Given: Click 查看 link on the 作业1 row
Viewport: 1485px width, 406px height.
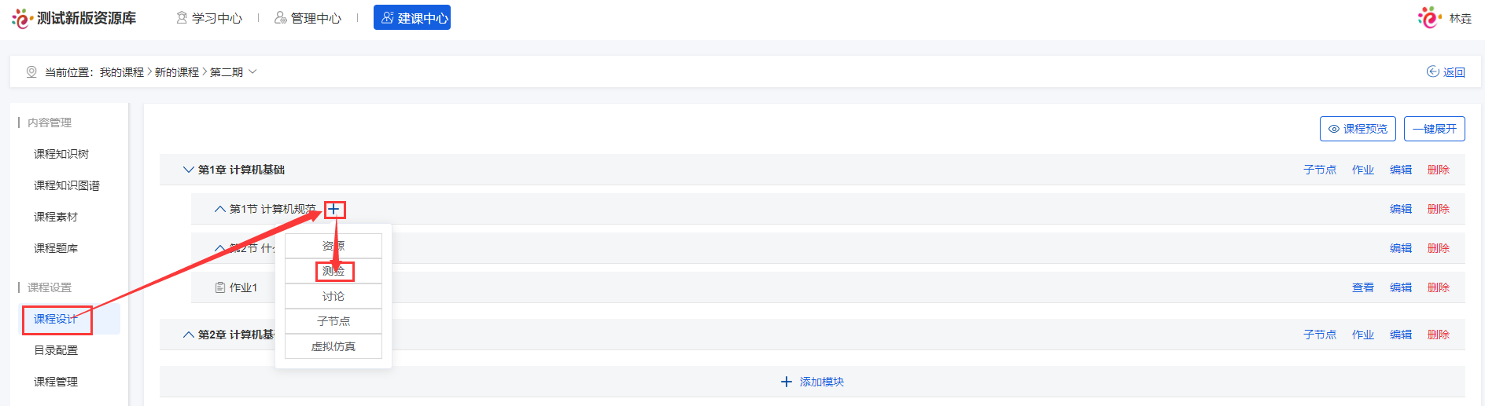Looking at the screenshot, I should click(x=1362, y=287).
